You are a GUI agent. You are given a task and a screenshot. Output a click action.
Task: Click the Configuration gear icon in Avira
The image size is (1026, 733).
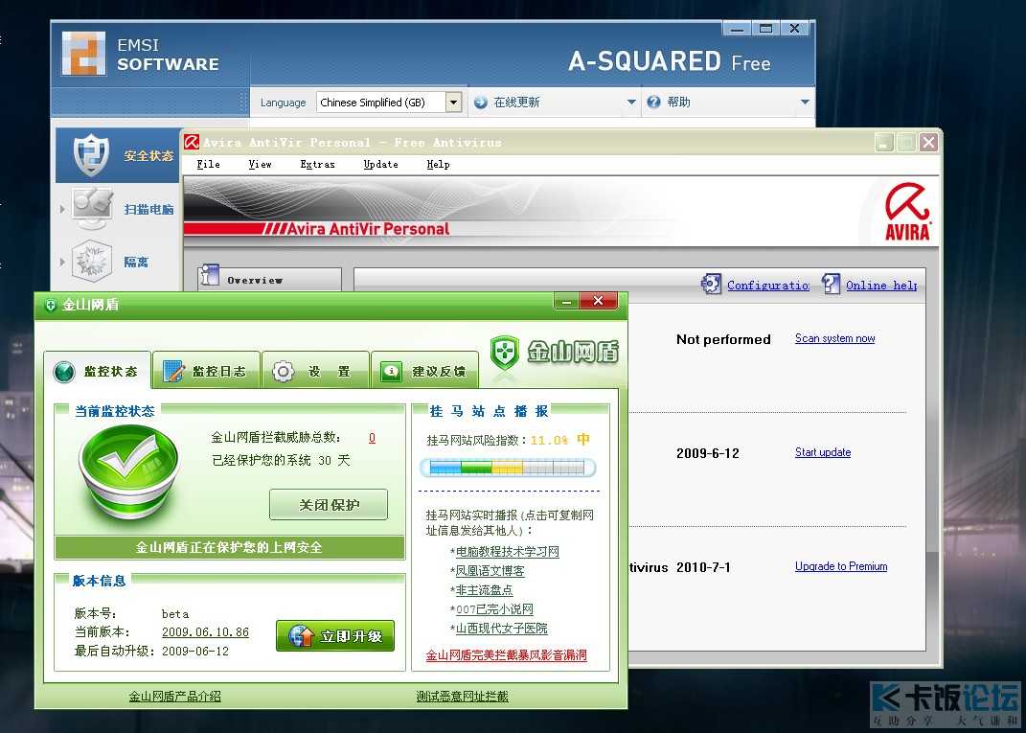(711, 284)
